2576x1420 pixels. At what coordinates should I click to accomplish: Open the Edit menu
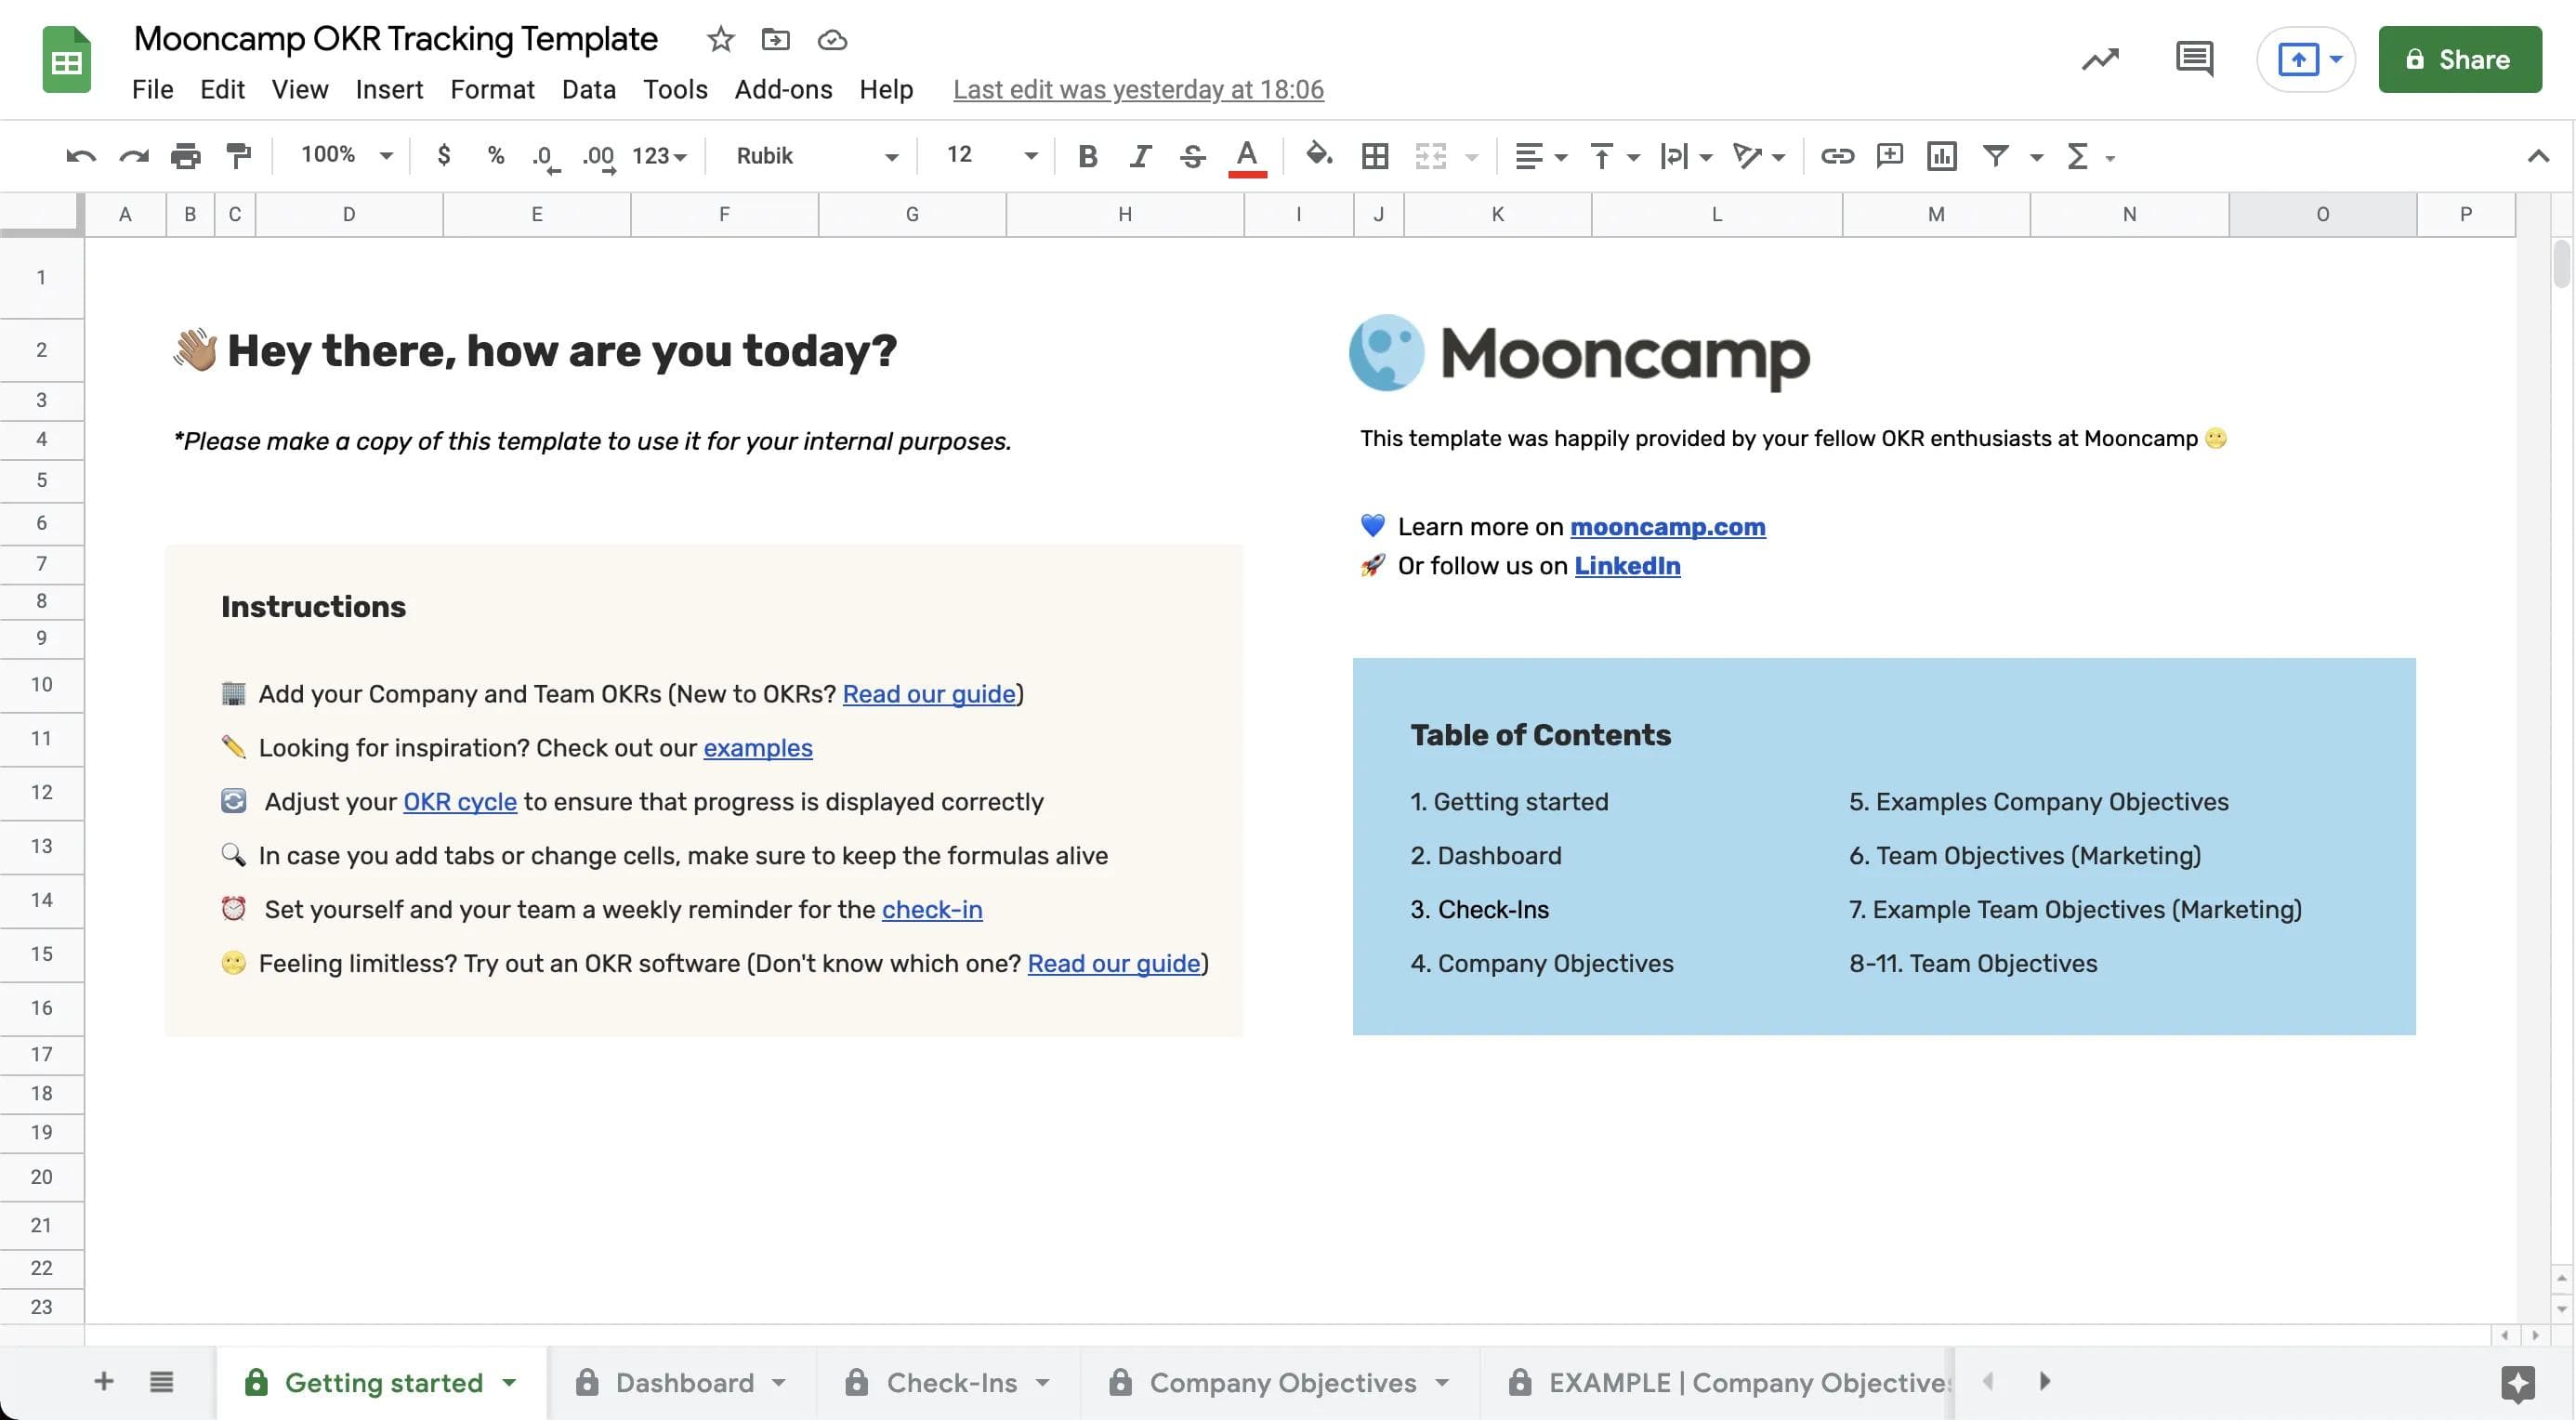point(222,89)
